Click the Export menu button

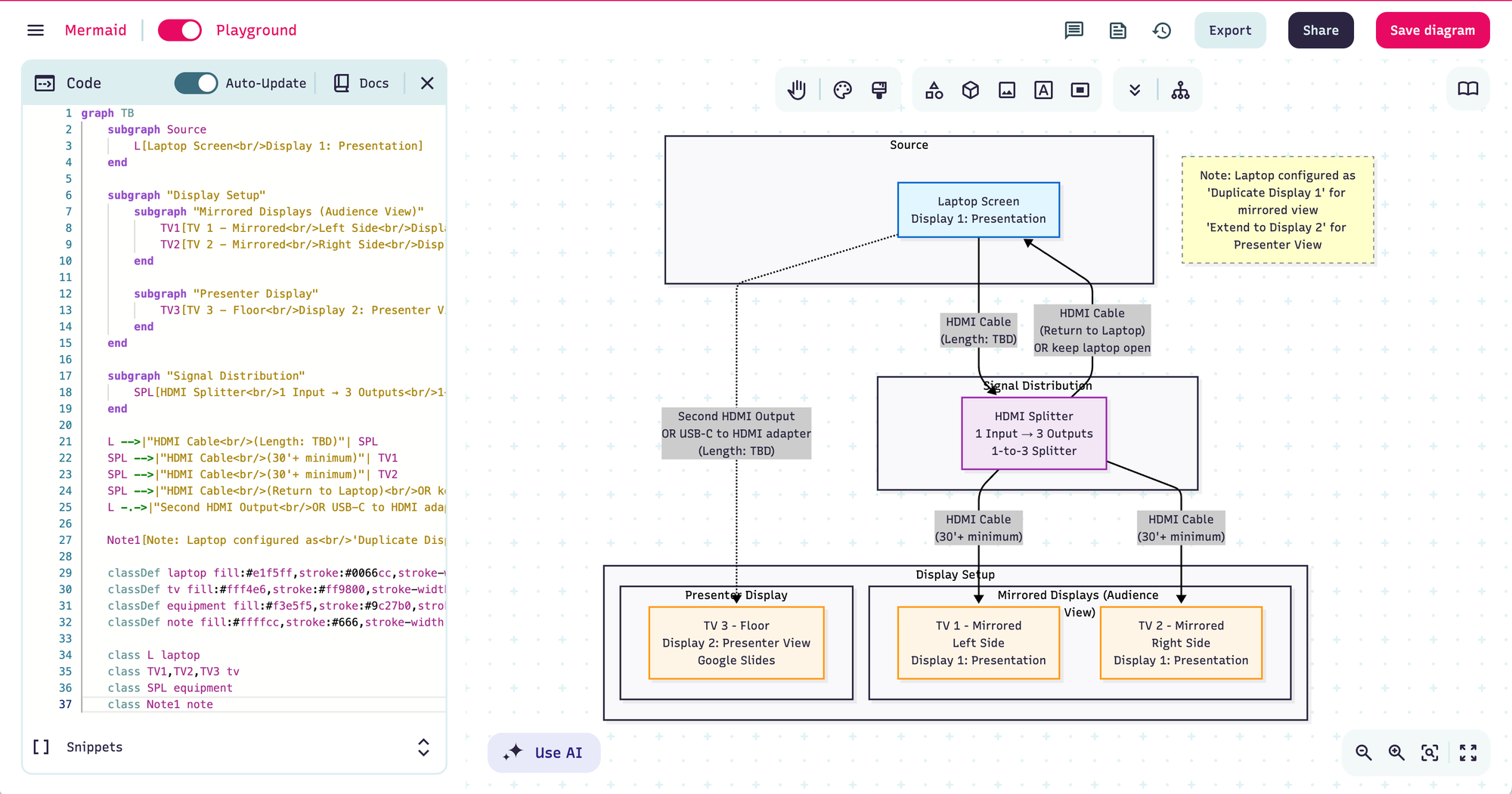tap(1230, 30)
